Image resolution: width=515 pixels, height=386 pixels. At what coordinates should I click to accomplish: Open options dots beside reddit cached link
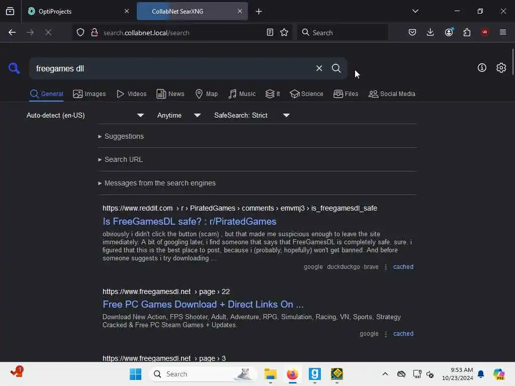(386, 267)
